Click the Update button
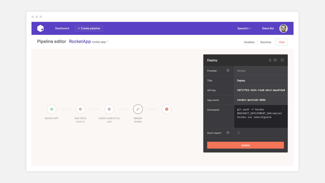The image size is (325, 183). [x=245, y=145]
